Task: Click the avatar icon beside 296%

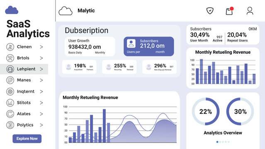Action: (149, 67)
